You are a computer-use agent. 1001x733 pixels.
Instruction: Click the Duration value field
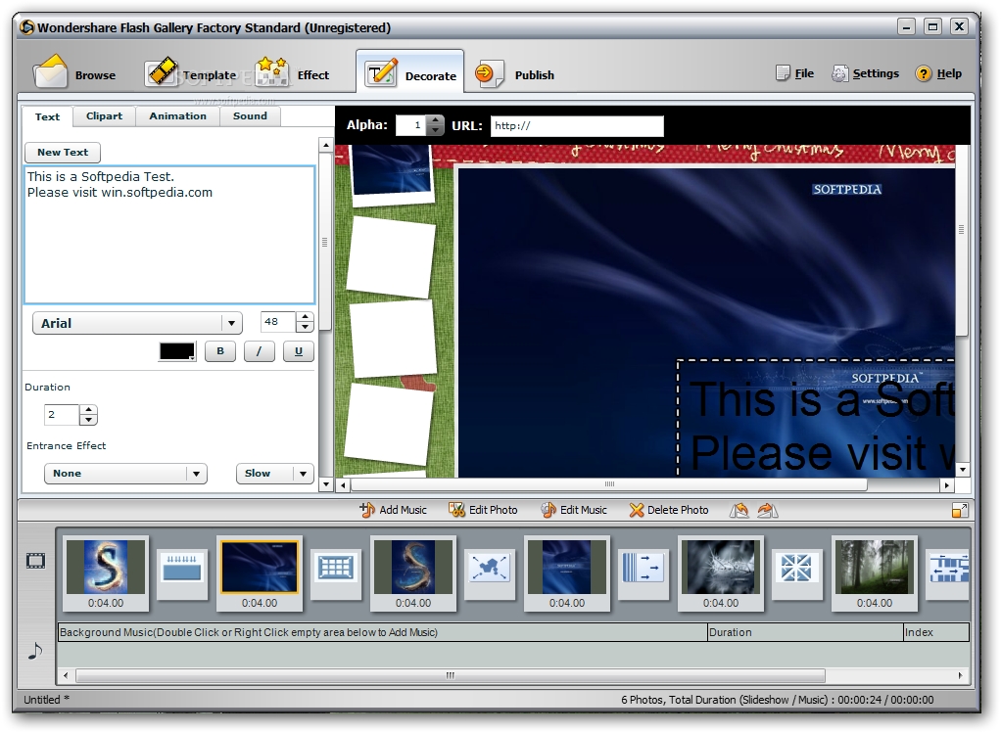click(x=62, y=415)
